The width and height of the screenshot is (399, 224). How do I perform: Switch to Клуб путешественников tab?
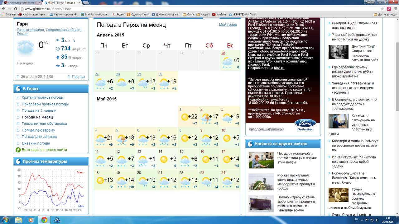pyautogui.click(x=21, y=2)
